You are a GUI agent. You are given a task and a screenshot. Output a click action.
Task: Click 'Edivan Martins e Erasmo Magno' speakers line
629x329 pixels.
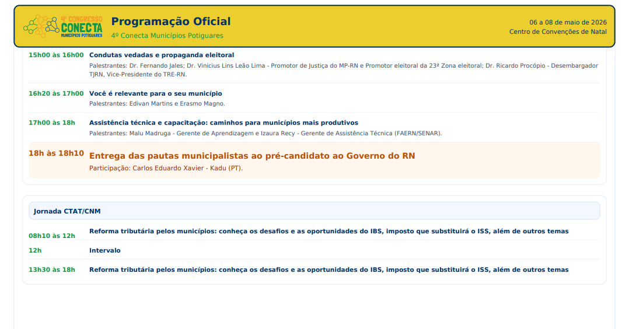point(158,103)
